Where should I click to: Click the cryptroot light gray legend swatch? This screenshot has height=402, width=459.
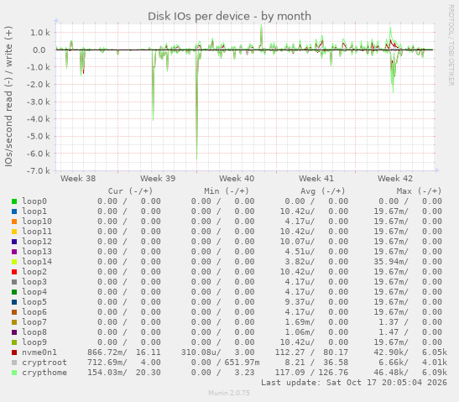(14, 363)
